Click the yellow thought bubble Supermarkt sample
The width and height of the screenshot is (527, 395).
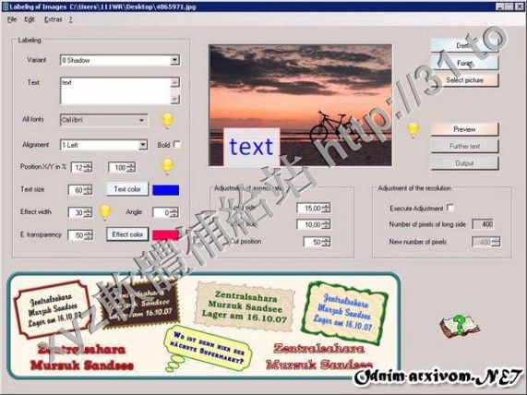click(208, 348)
